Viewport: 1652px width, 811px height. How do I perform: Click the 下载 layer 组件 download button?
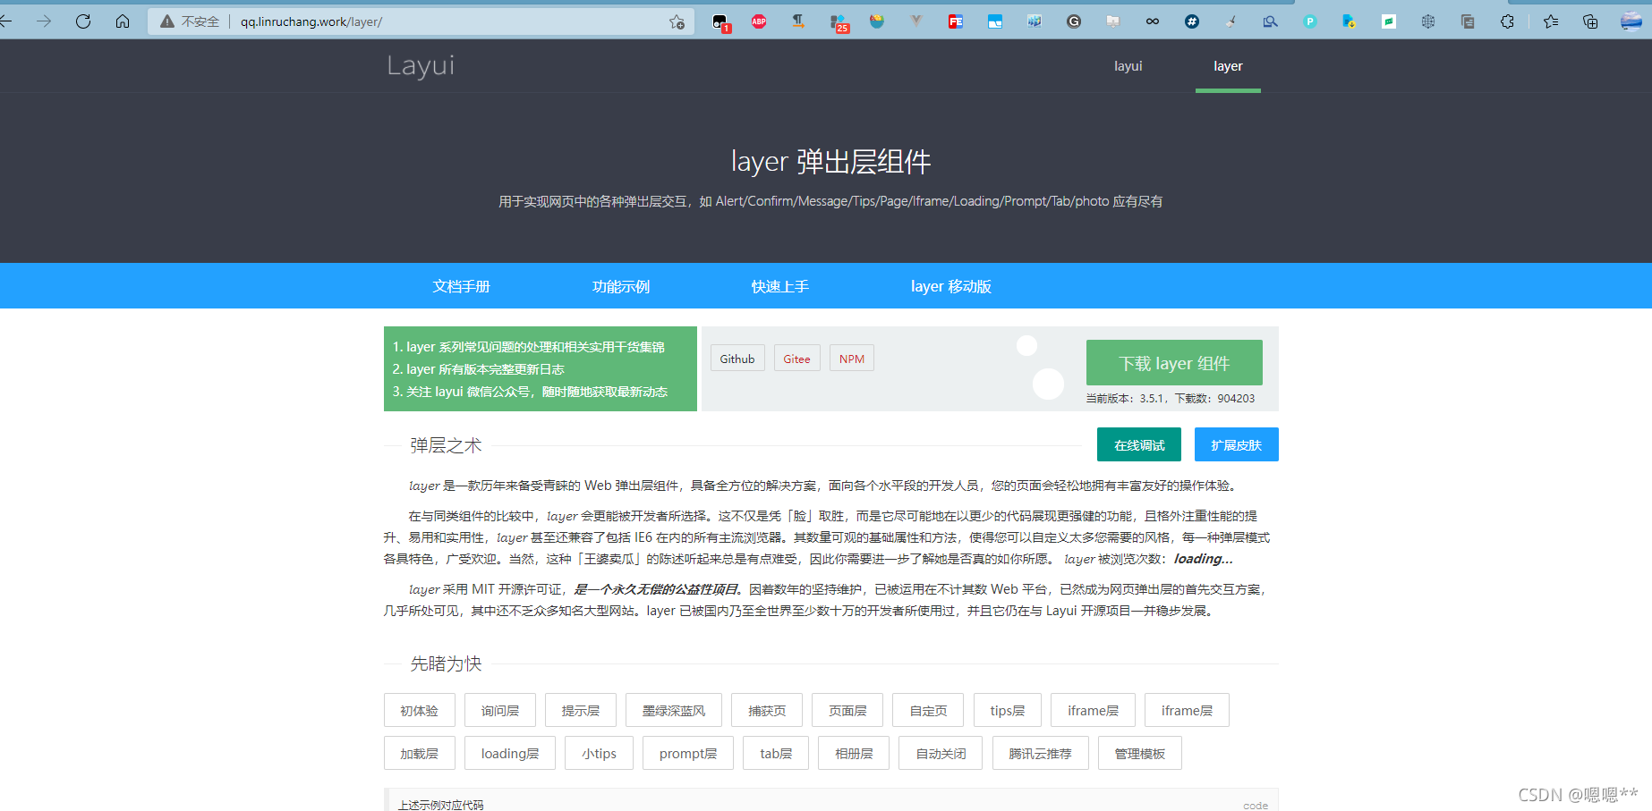pyautogui.click(x=1174, y=363)
